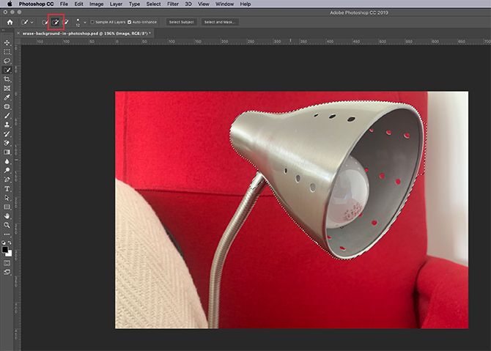Choose Add to selection brush mode
Screen dimensions: 491x351
(x=56, y=22)
